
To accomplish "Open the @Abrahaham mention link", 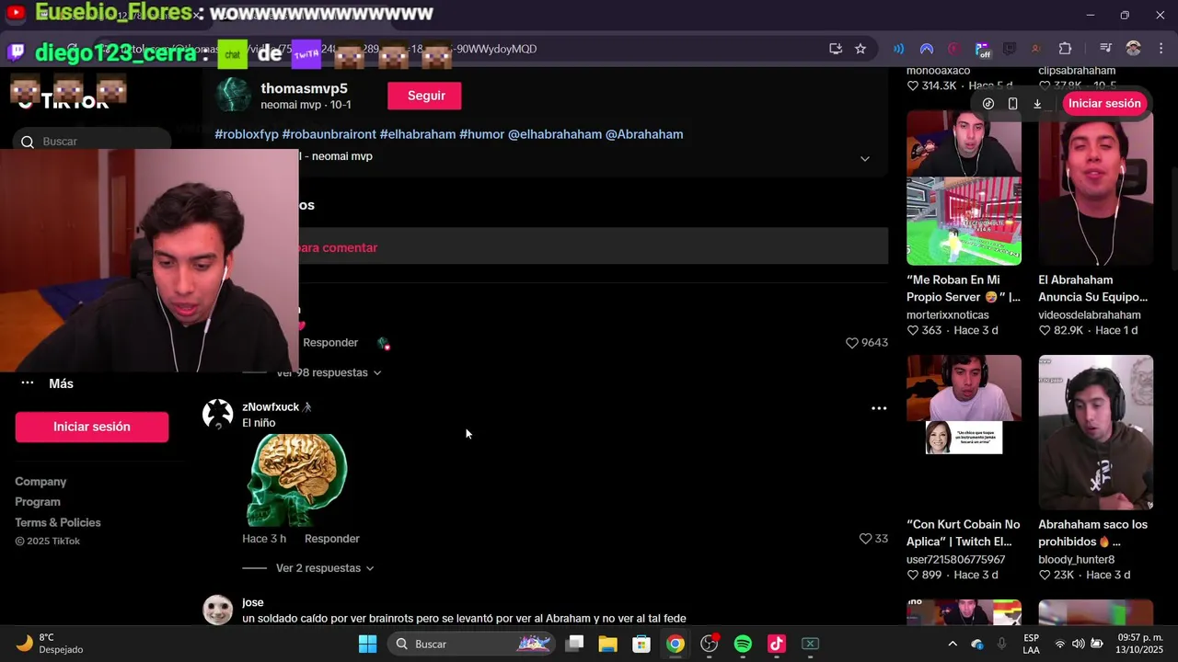I will point(644,134).
